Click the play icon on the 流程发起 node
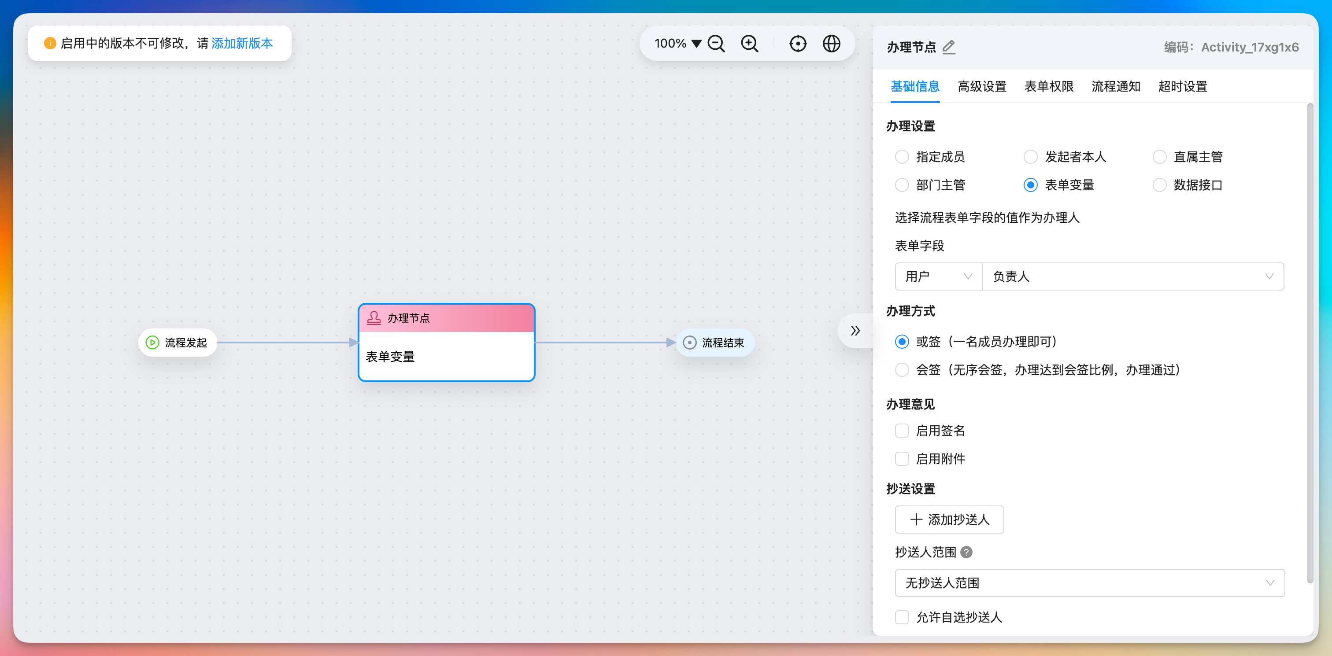1332x656 pixels. 152,342
